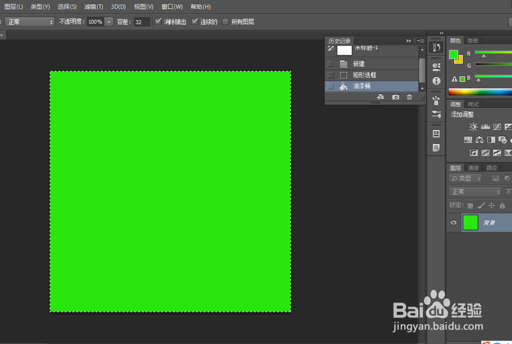Add Black & White adjustment icon
The height and width of the screenshot is (344, 512).
pyautogui.click(x=491, y=140)
